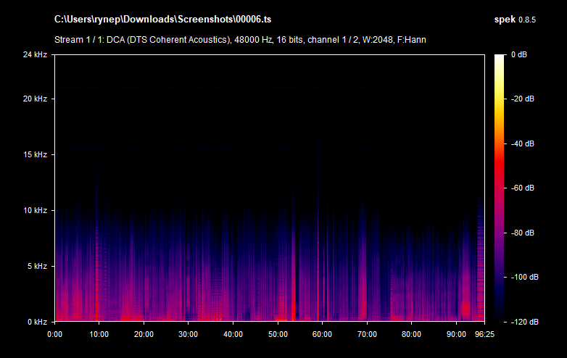Image resolution: width=567 pixels, height=358 pixels.
Task: Click the 30:00 time axis marker
Action: click(x=189, y=334)
